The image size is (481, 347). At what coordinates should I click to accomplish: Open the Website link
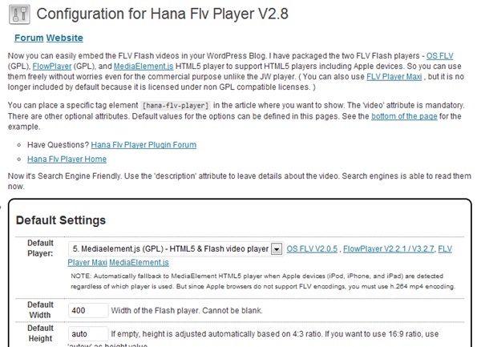pyautogui.click(x=65, y=38)
